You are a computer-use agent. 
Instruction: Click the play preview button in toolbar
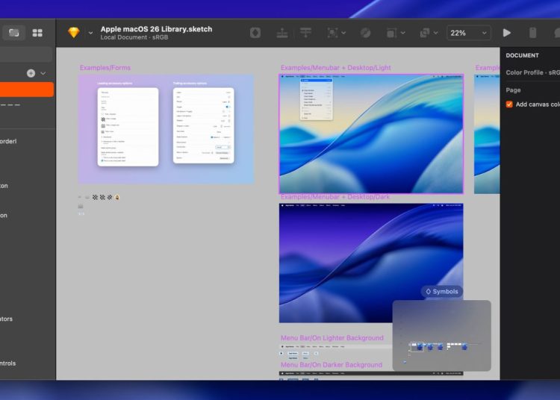507,33
